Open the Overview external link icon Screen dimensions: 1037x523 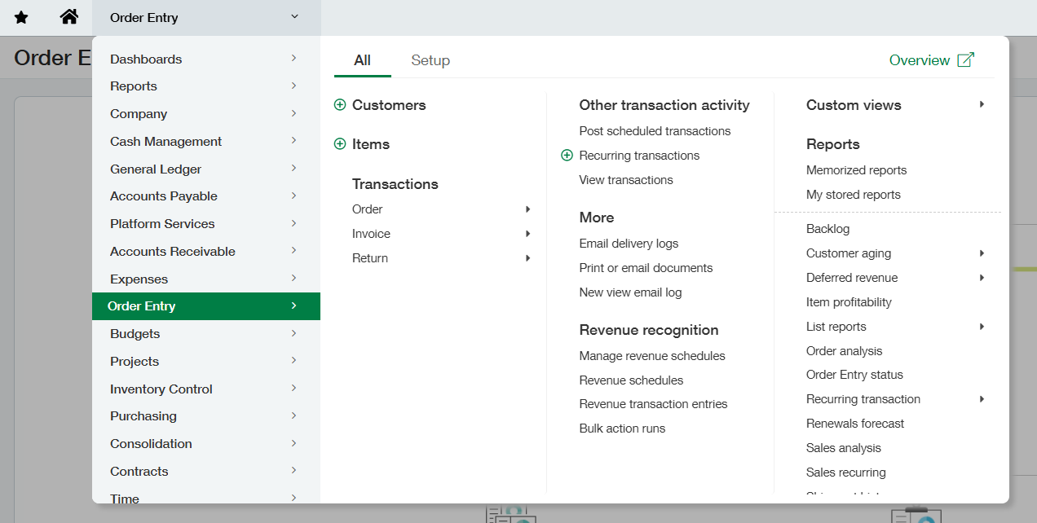pos(965,60)
